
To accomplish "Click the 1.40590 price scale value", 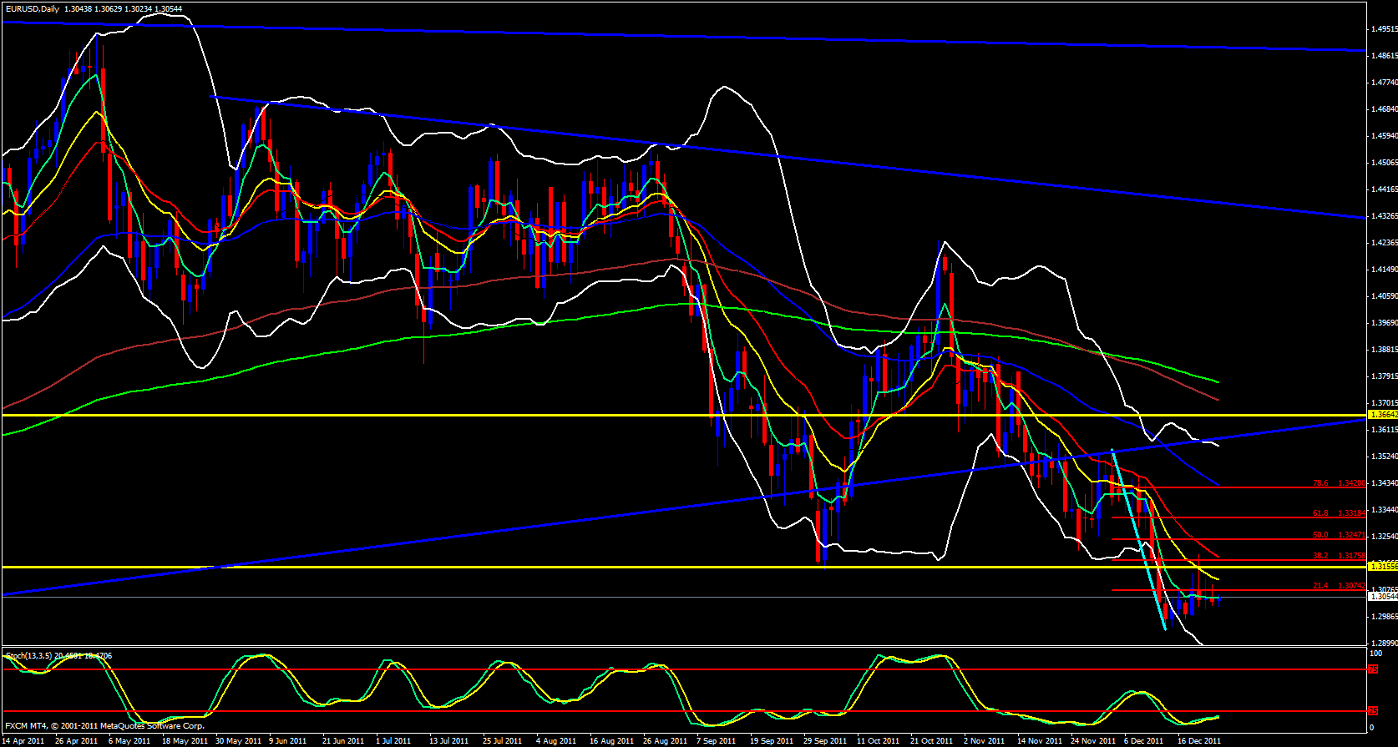I will pos(1384,296).
